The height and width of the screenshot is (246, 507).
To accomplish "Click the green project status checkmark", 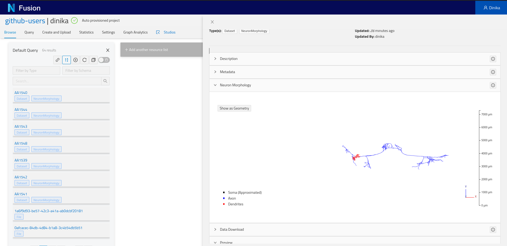I will tap(74, 21).
